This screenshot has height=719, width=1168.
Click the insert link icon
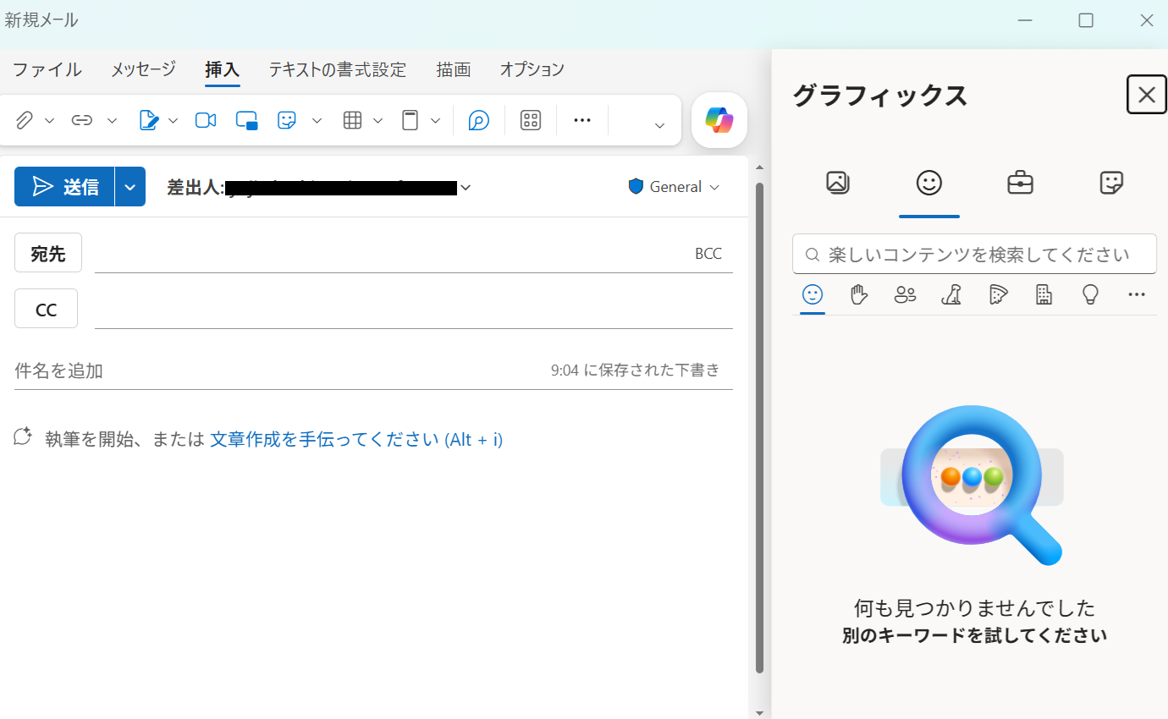82,120
